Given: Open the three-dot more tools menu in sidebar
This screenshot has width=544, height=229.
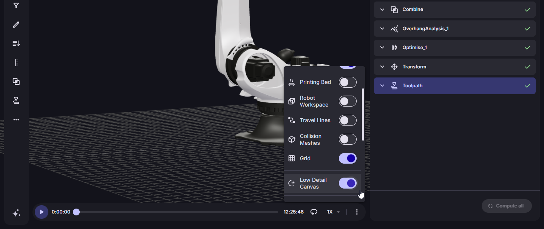Looking at the screenshot, I should [16, 120].
